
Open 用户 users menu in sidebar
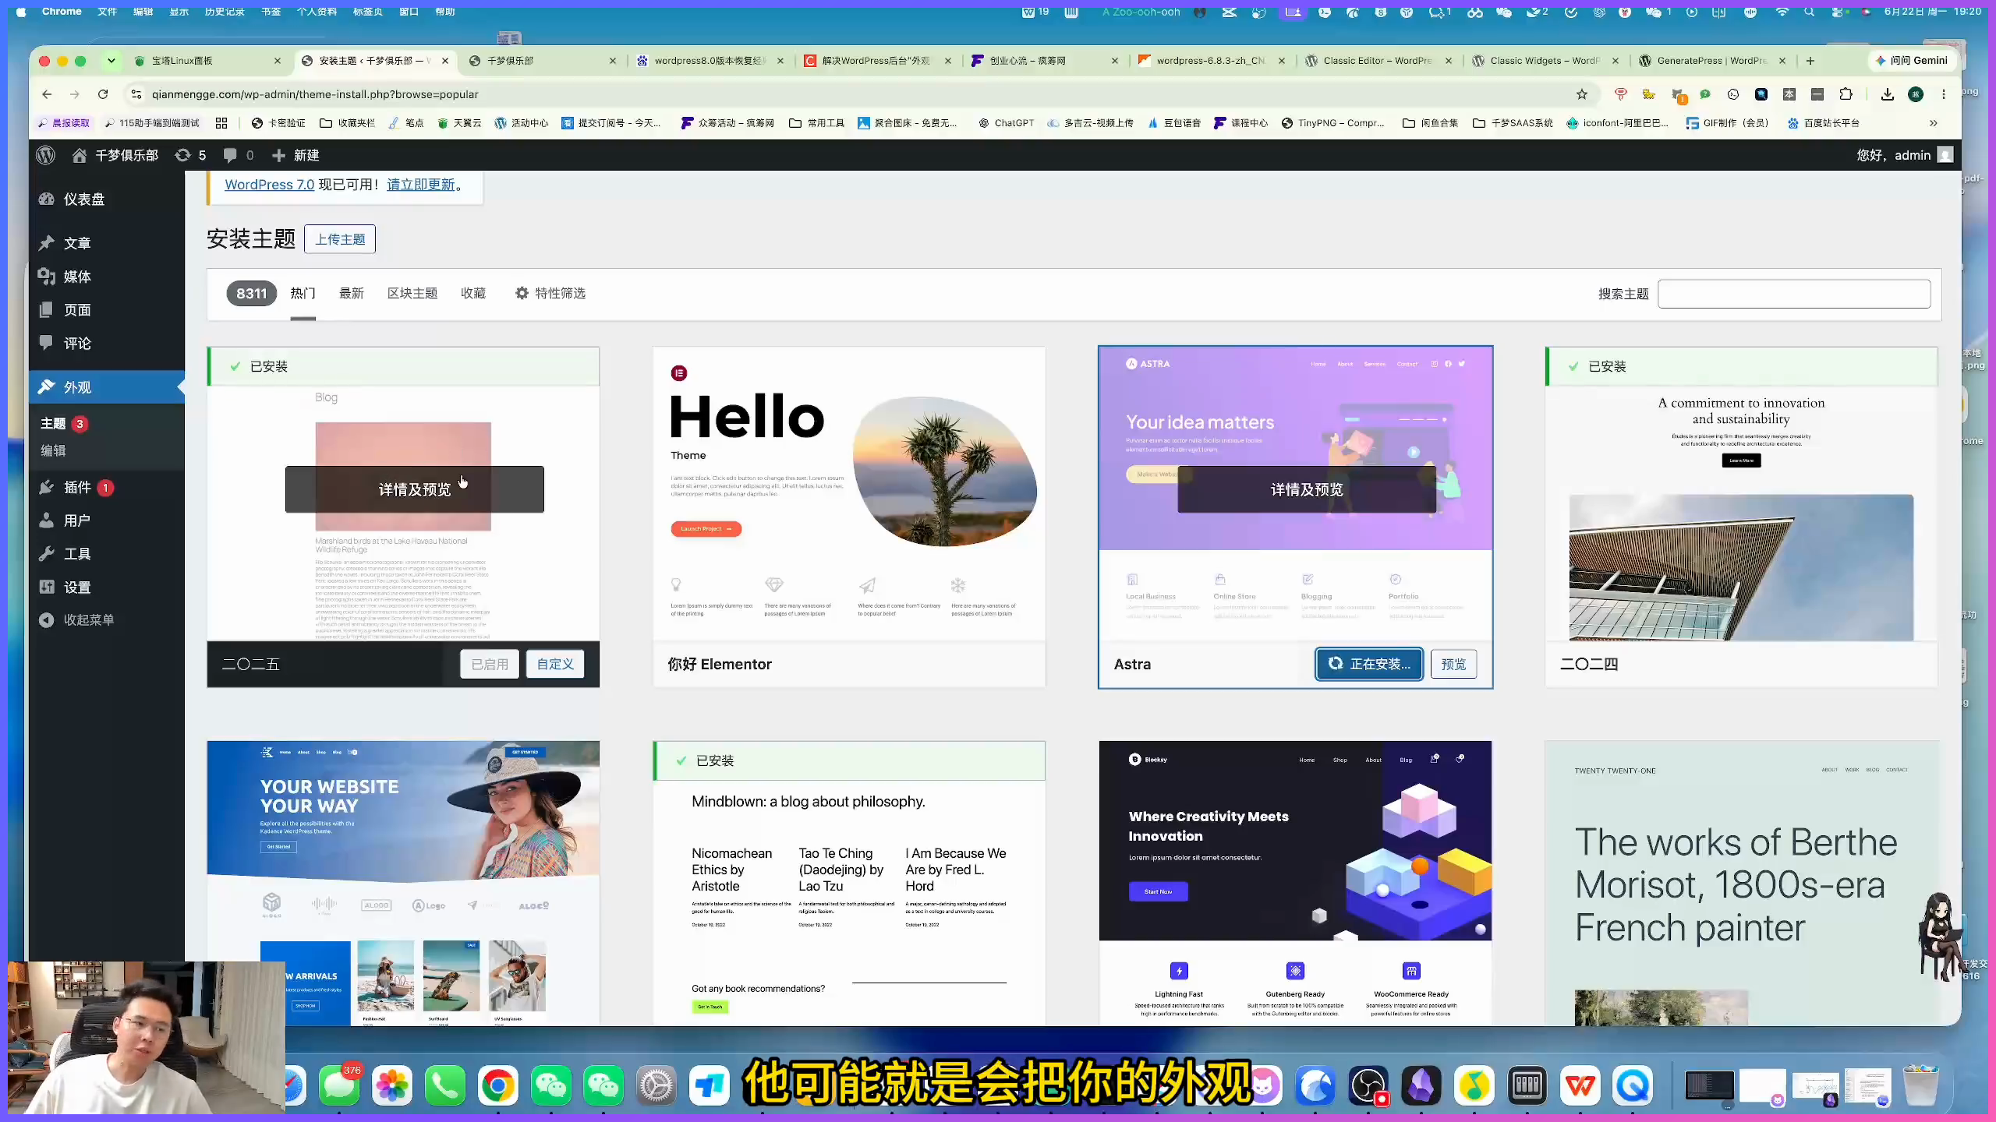pos(107,520)
